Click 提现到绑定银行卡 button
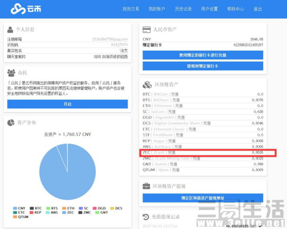Viewport: 287px width, 229px height. [203, 66]
